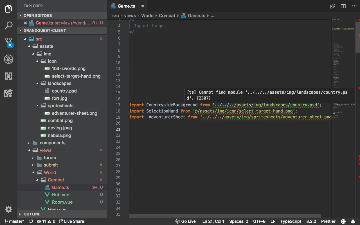Click the split editor icon

coord(343,6)
